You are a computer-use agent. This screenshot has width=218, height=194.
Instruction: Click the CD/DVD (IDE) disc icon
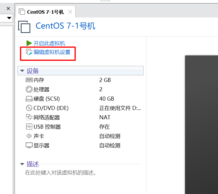(29, 108)
